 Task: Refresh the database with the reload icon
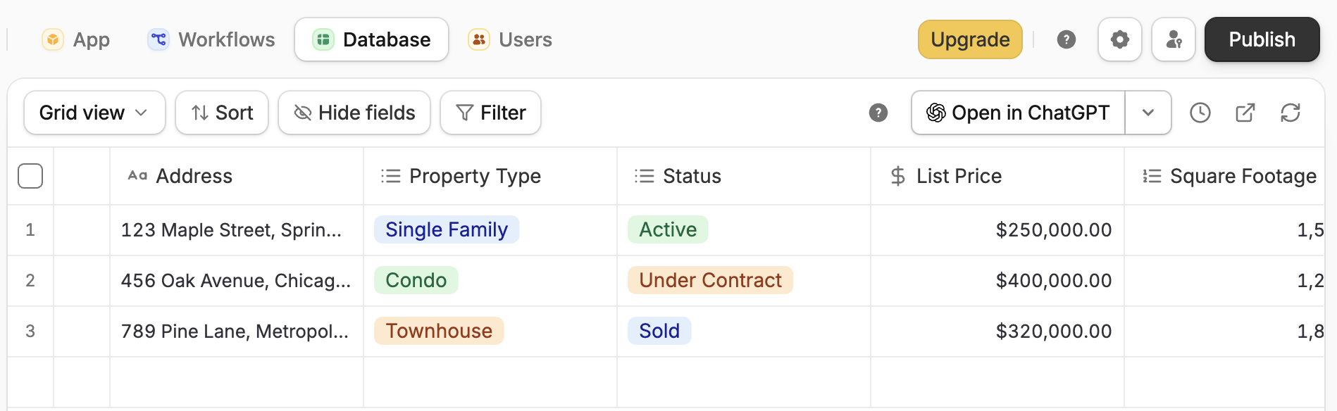pyautogui.click(x=1291, y=113)
